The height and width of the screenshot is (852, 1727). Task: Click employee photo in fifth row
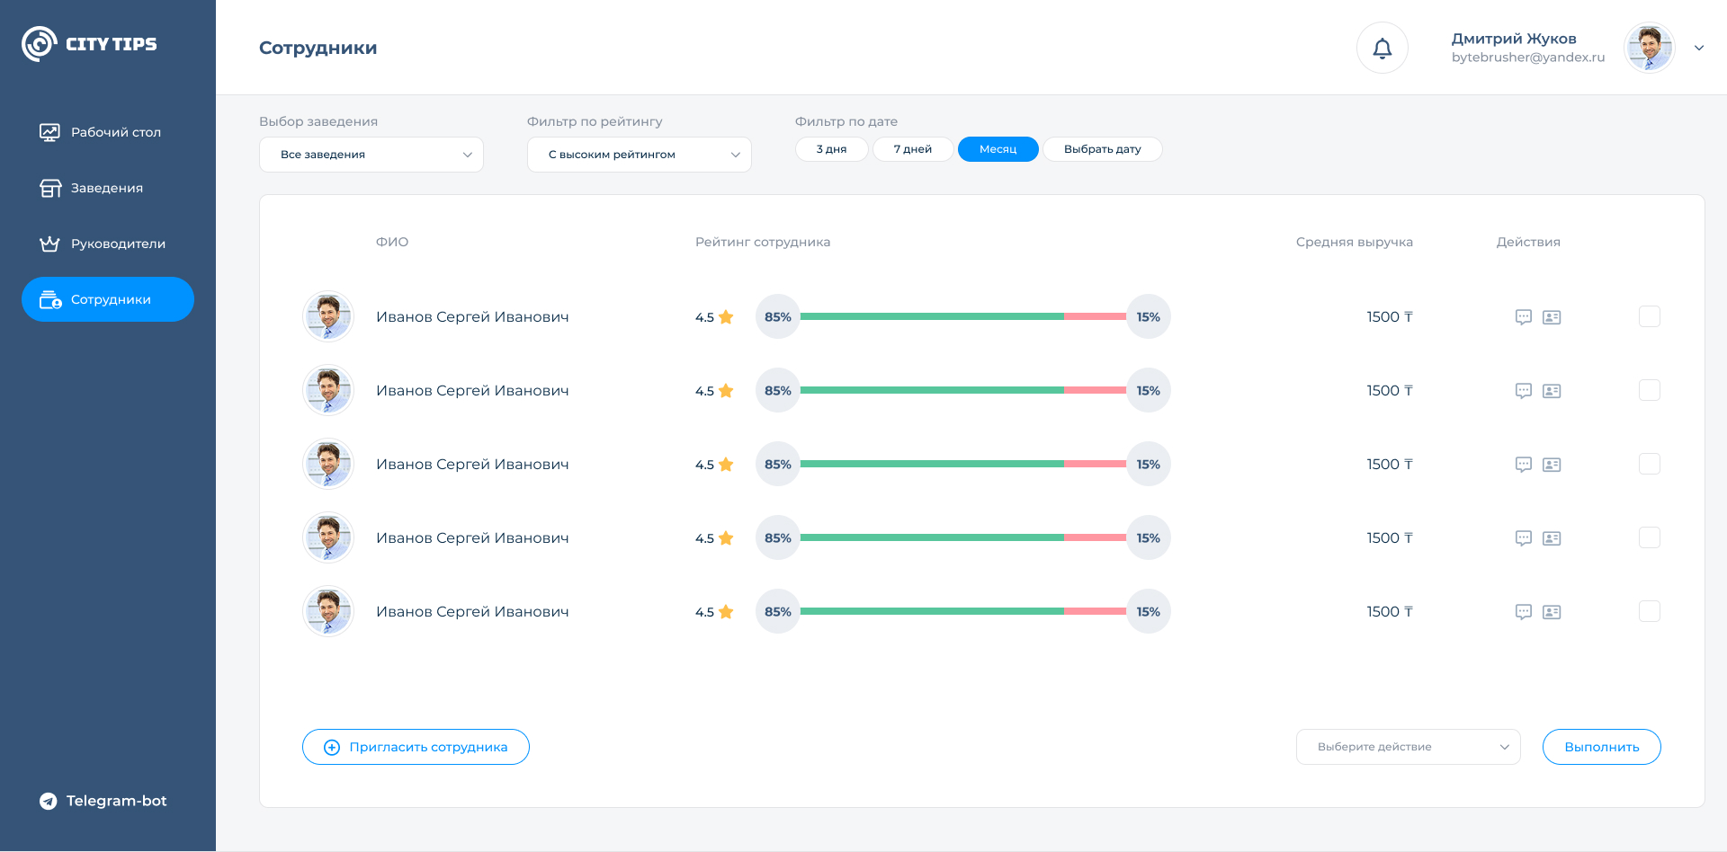click(x=328, y=611)
